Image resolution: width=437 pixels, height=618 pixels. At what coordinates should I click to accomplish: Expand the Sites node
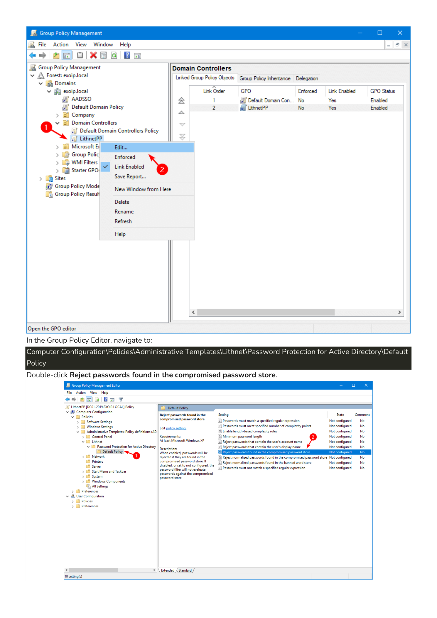point(41,179)
